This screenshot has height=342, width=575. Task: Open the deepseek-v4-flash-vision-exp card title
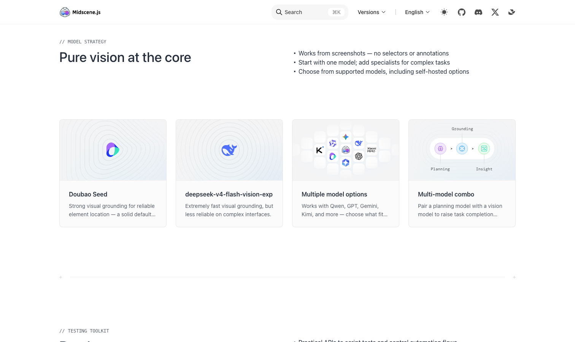point(229,194)
